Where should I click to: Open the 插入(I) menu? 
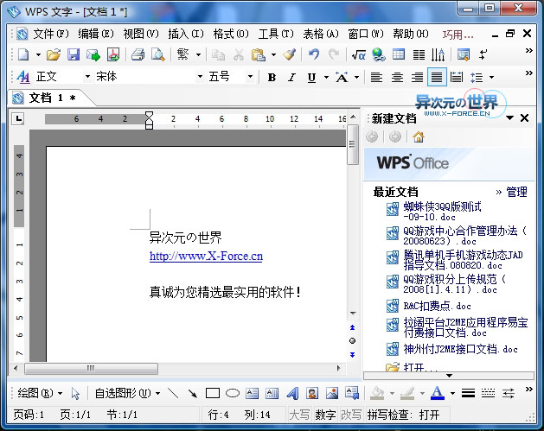click(x=186, y=34)
